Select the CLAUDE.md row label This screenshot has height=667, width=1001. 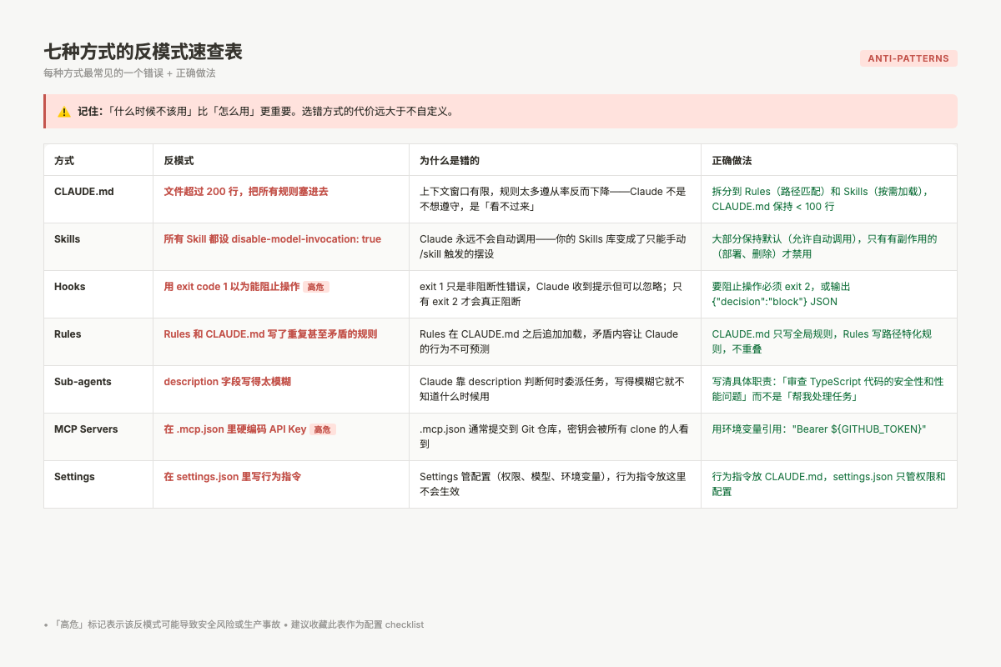tap(84, 191)
